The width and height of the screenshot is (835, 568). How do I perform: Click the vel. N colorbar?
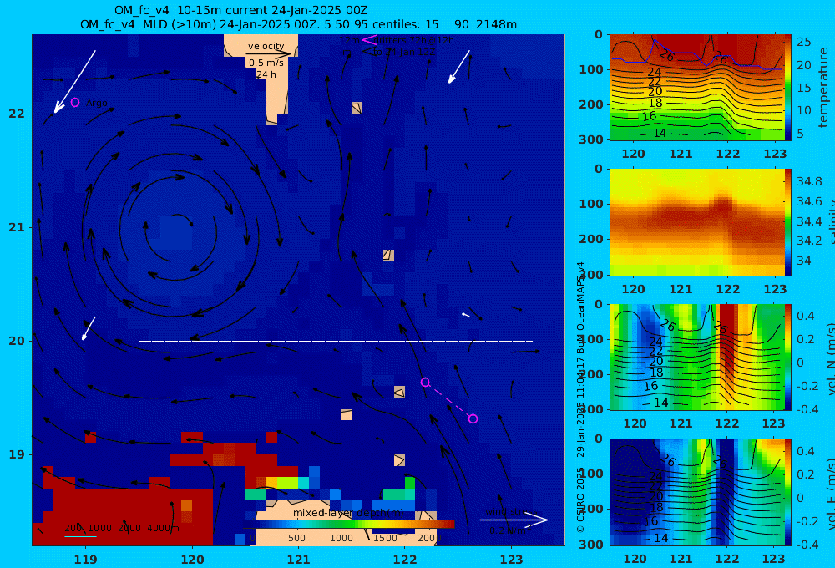(x=788, y=357)
